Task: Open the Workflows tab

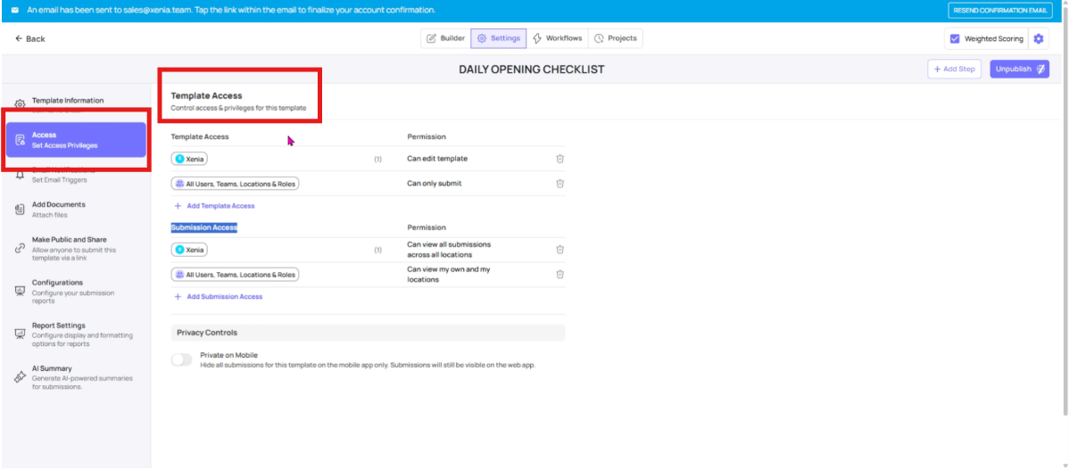Action: point(557,38)
